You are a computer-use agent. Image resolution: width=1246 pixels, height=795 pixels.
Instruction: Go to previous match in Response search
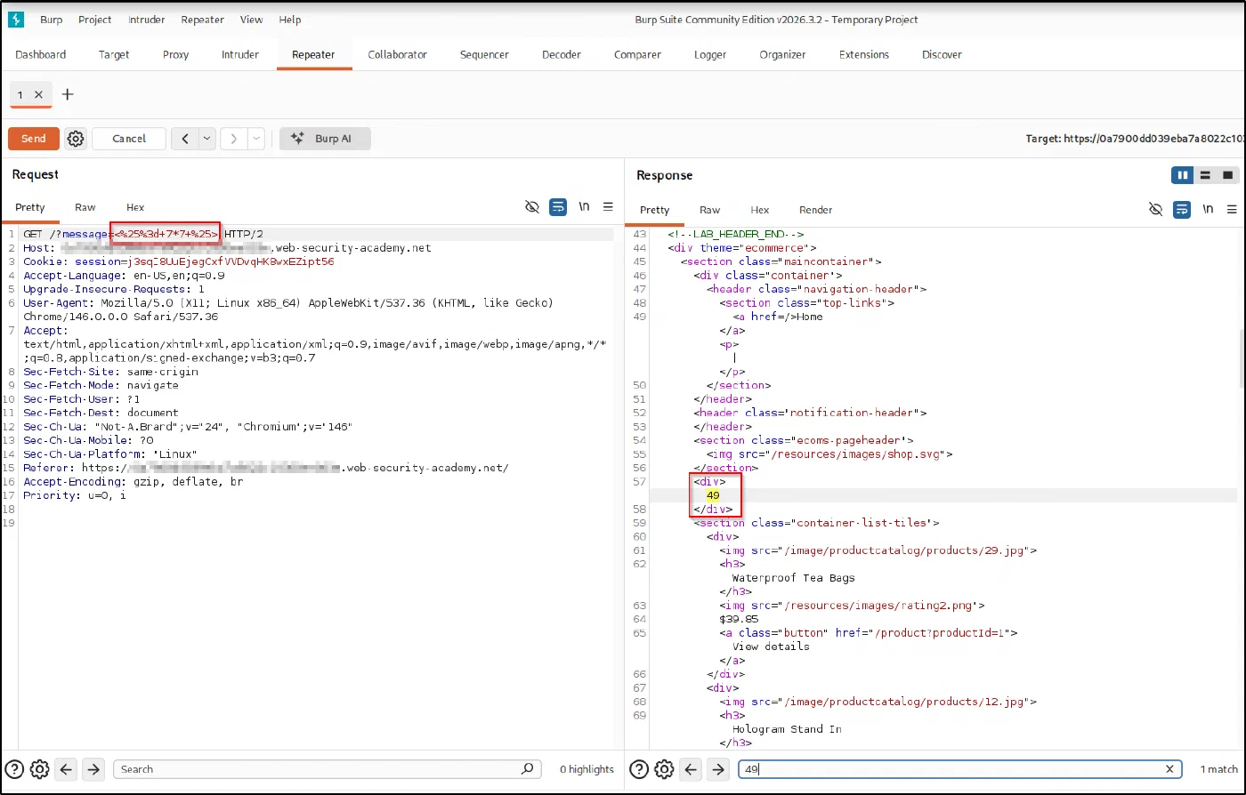pos(692,769)
